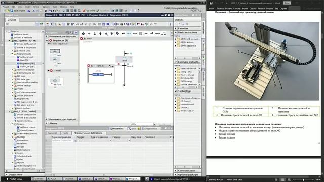Collapse the Project view panel arrow
324x182 pixels.
point(43,15)
